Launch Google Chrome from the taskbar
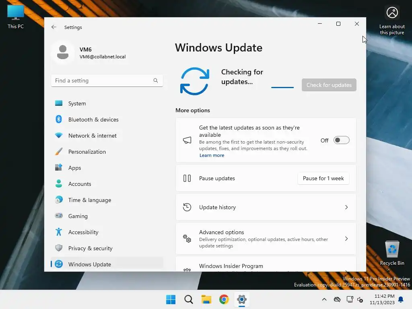 click(x=224, y=299)
